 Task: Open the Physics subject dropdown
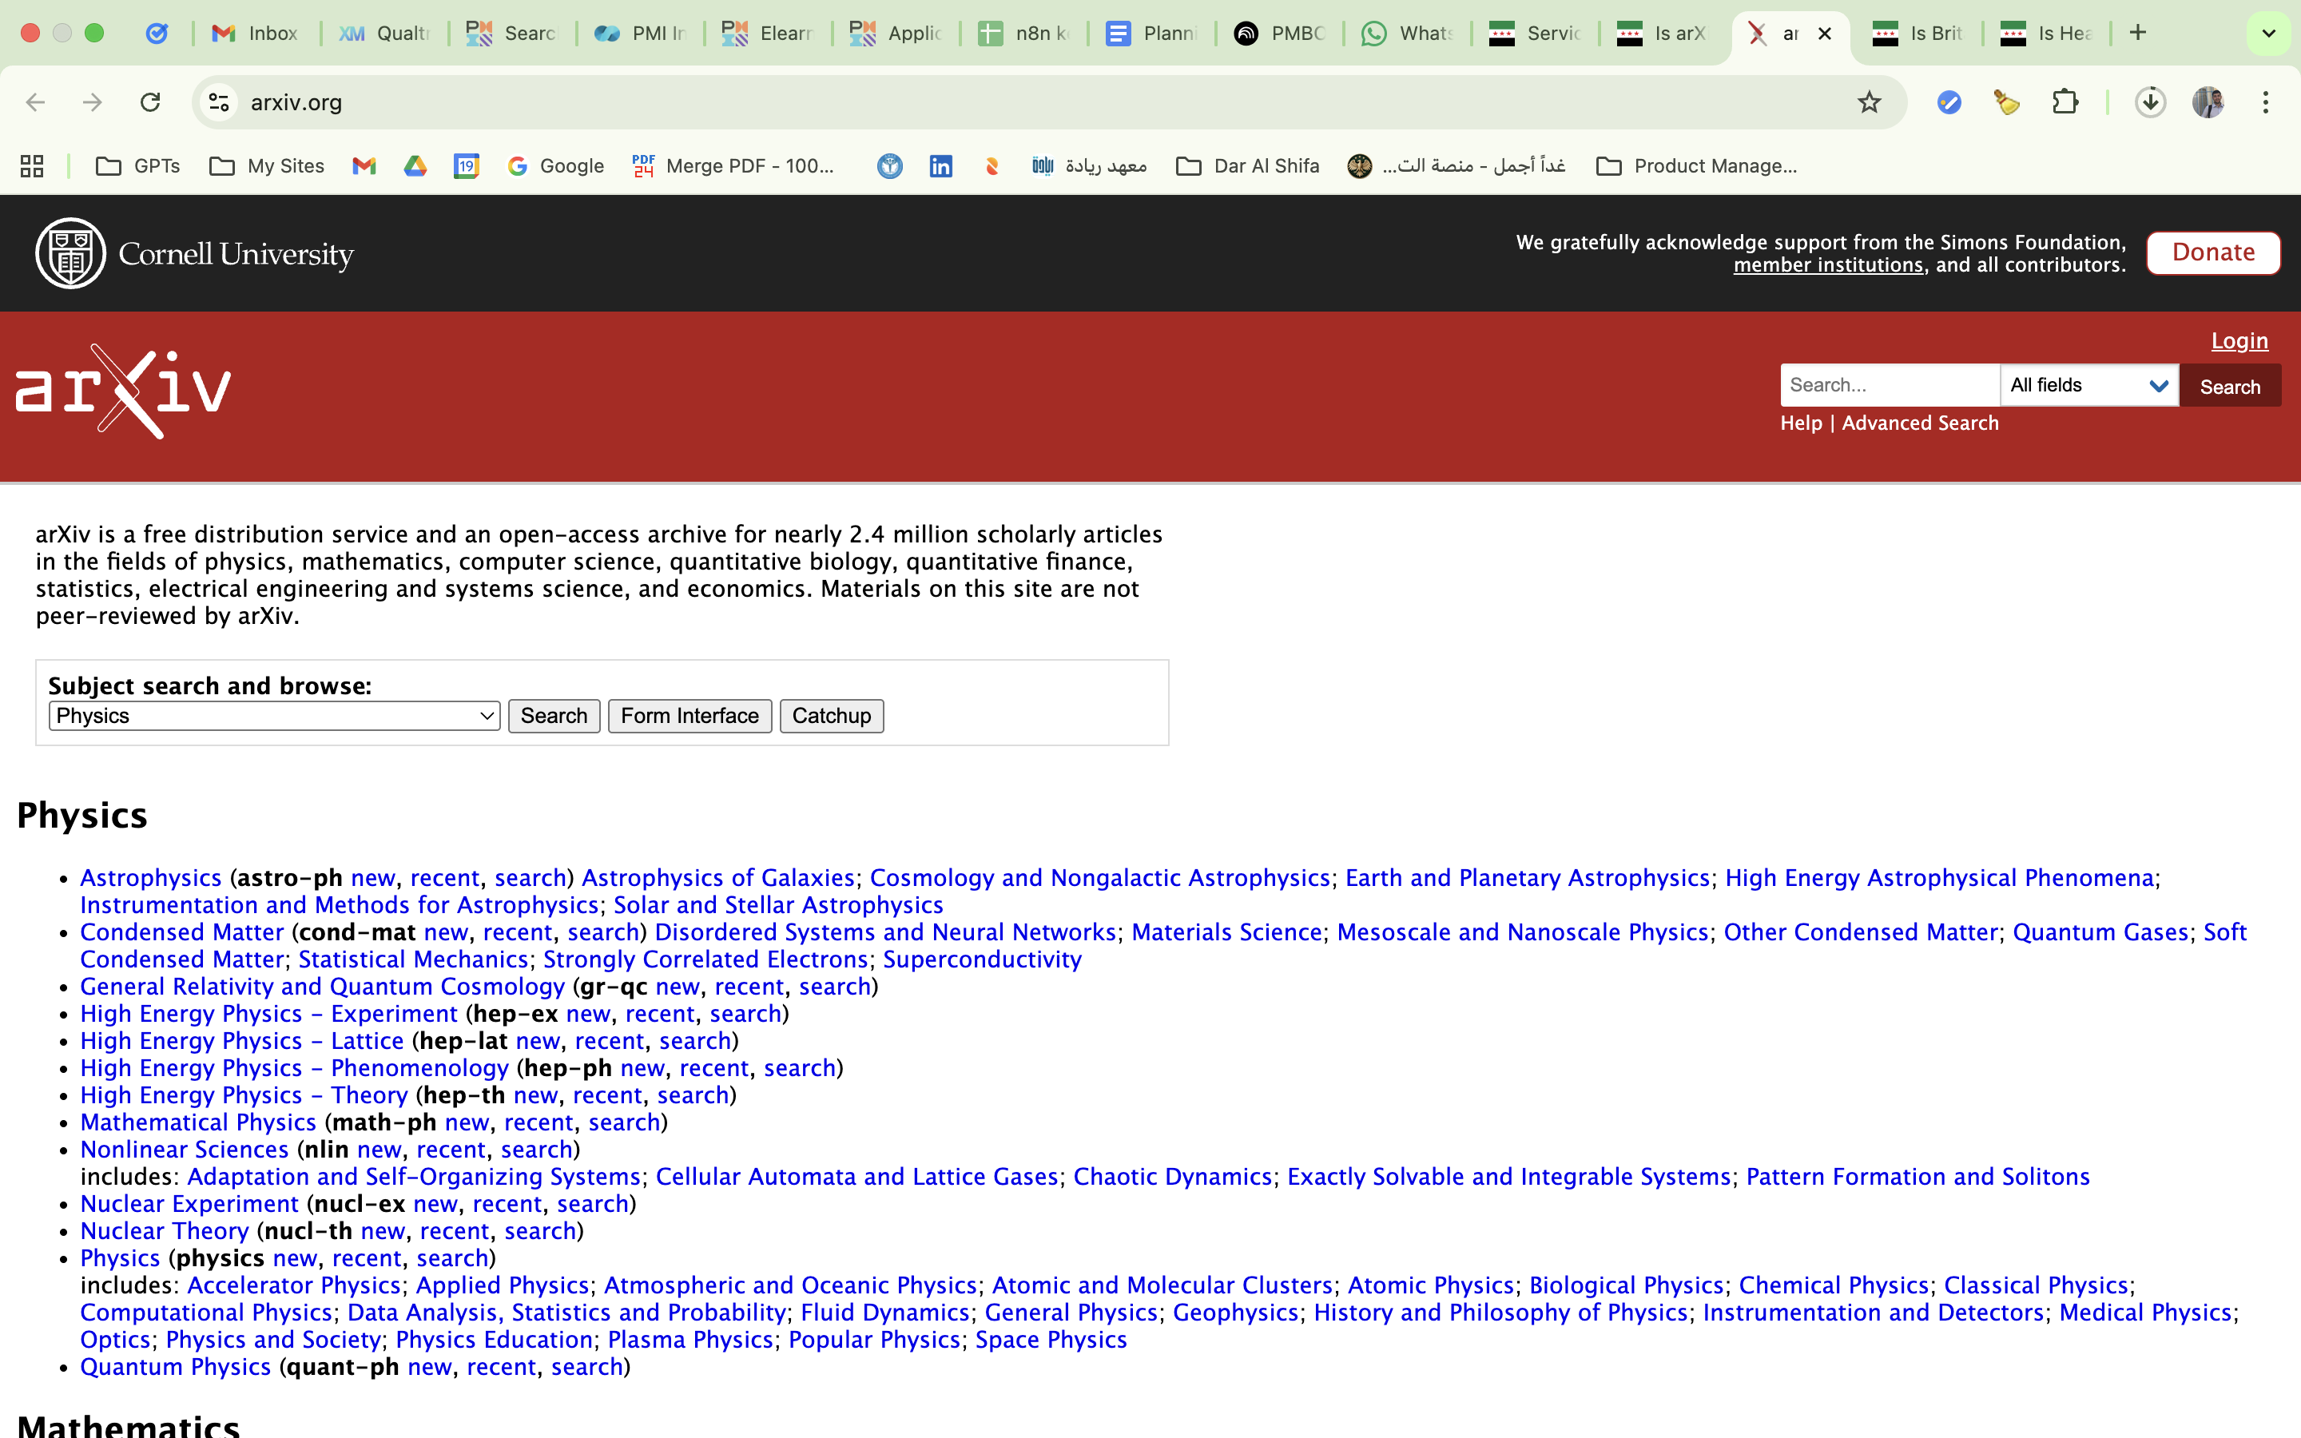tap(274, 716)
